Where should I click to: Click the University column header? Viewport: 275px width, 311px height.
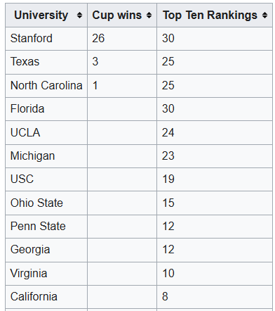click(46, 15)
